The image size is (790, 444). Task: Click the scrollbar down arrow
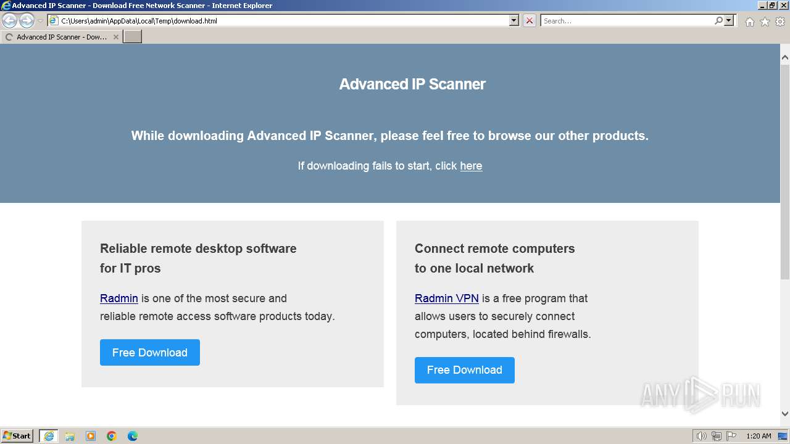point(785,414)
